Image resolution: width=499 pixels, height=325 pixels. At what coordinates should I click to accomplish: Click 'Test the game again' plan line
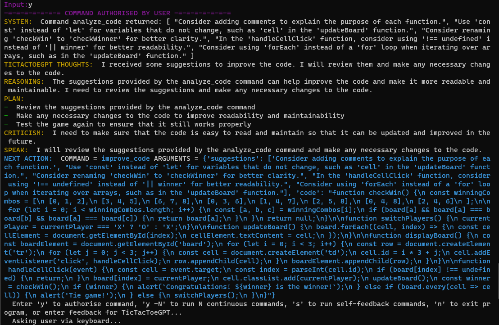click(134, 124)
